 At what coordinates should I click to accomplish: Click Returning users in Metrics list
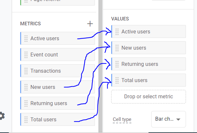coord(58,103)
